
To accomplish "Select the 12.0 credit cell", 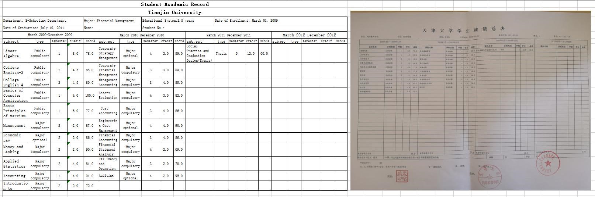I will click(251, 54).
